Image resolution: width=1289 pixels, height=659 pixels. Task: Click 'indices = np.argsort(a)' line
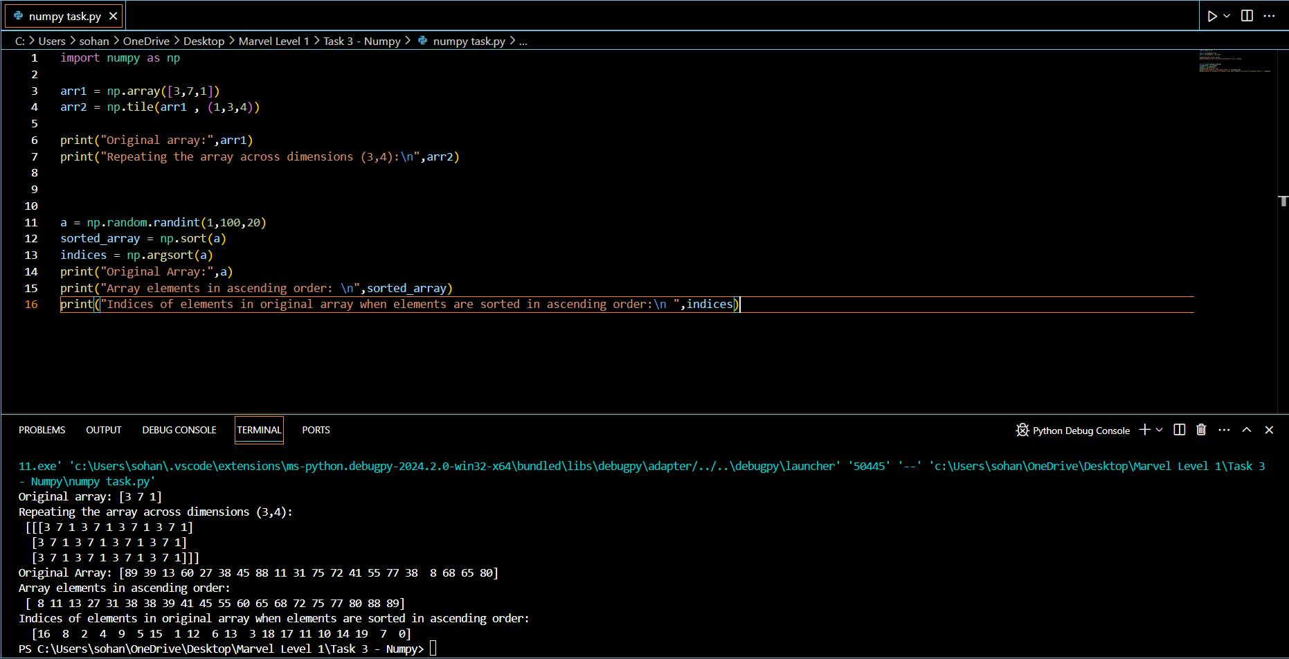[x=136, y=255]
